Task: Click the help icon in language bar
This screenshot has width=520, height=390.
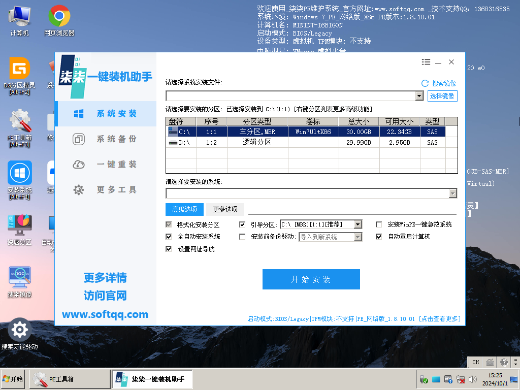Action: point(504,362)
